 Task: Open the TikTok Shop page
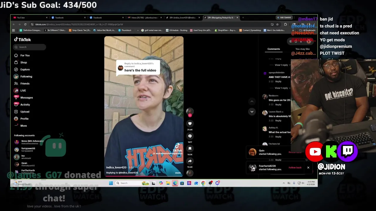20,62
